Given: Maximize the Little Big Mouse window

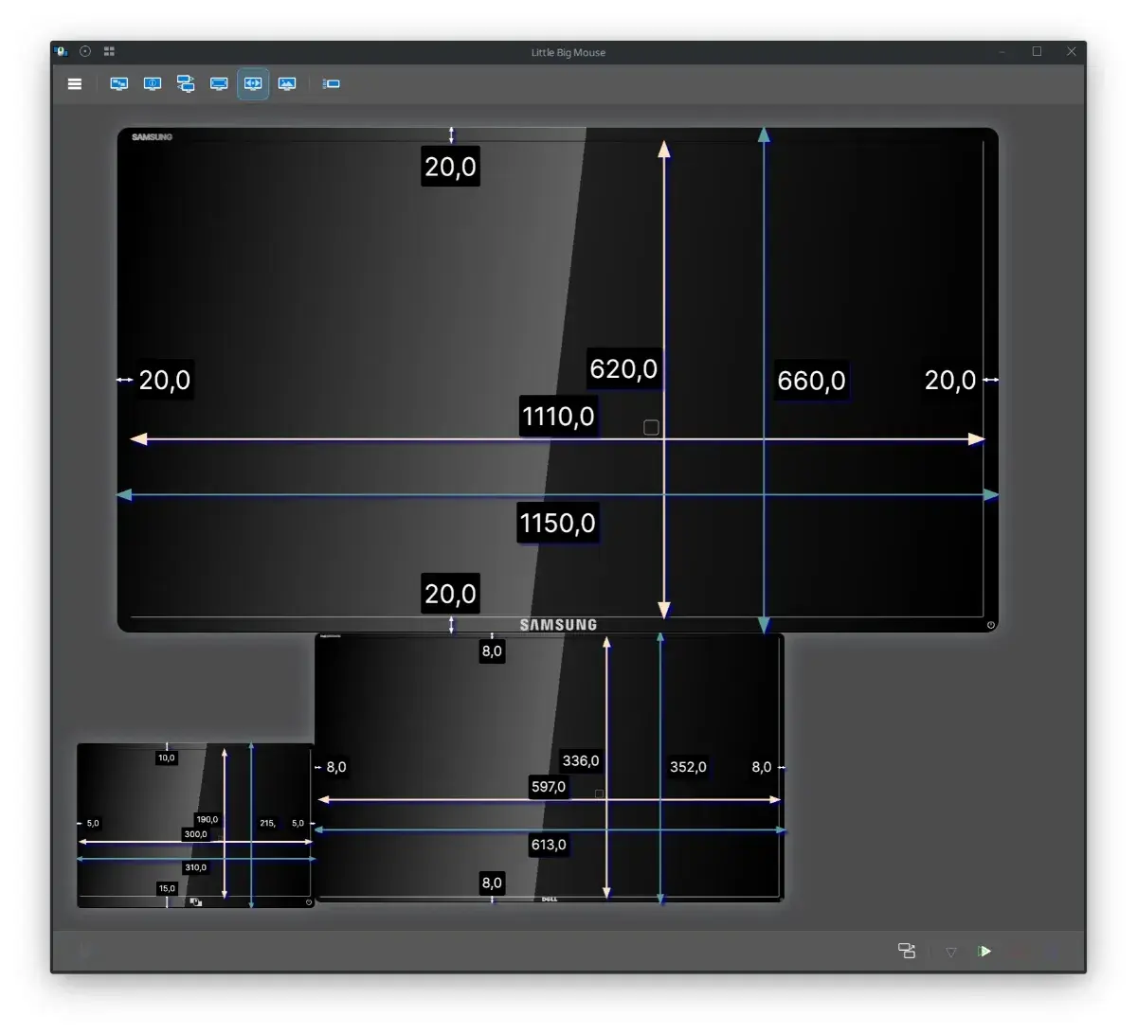Looking at the screenshot, I should 1037,52.
